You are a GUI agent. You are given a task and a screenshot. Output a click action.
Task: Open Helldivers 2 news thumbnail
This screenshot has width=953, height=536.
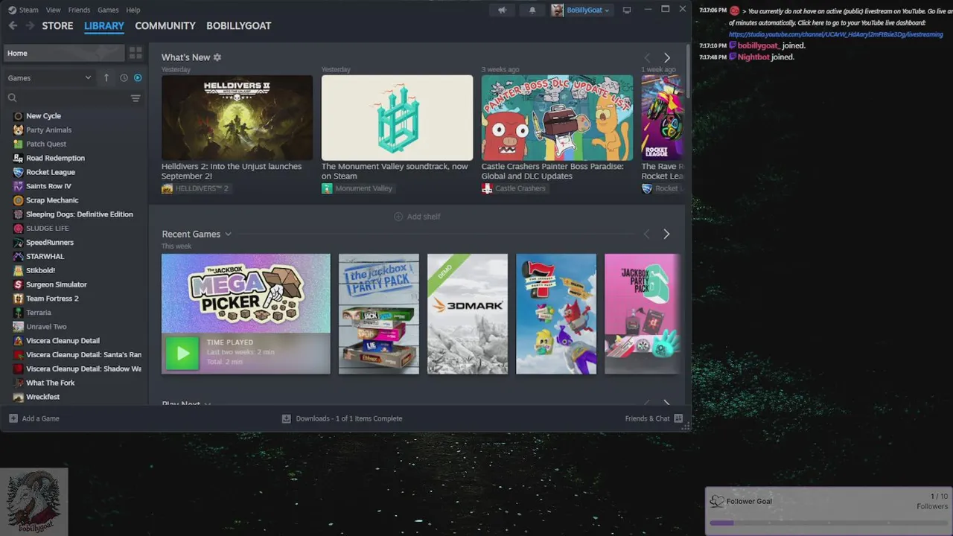(237, 118)
